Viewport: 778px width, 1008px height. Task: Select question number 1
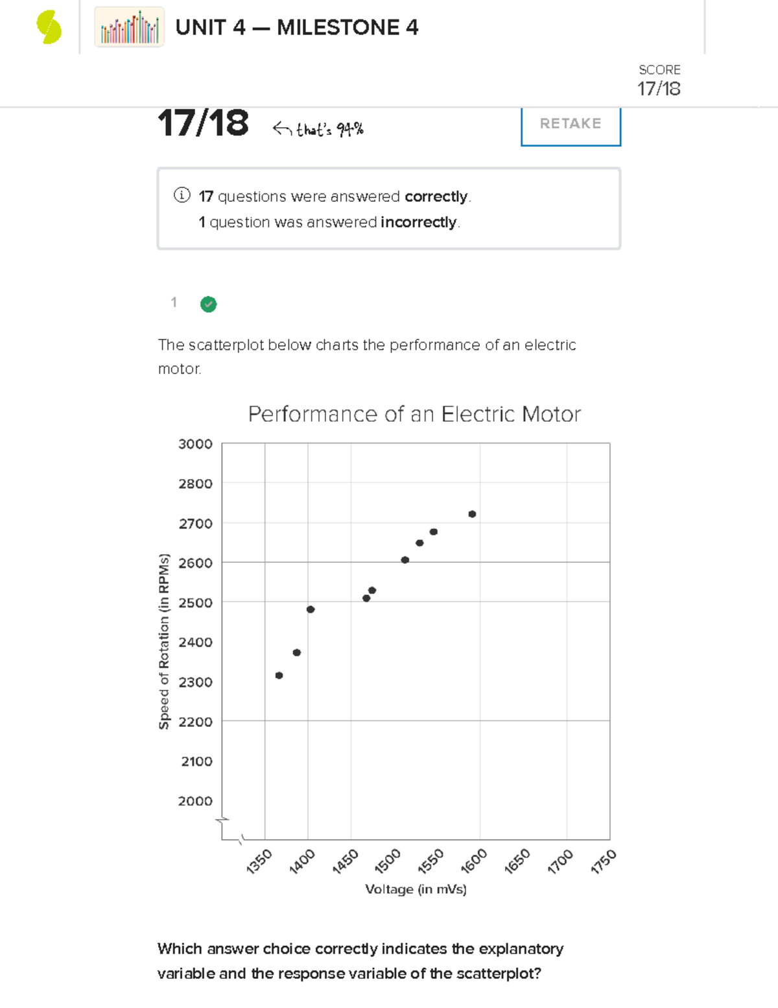pyautogui.click(x=174, y=302)
